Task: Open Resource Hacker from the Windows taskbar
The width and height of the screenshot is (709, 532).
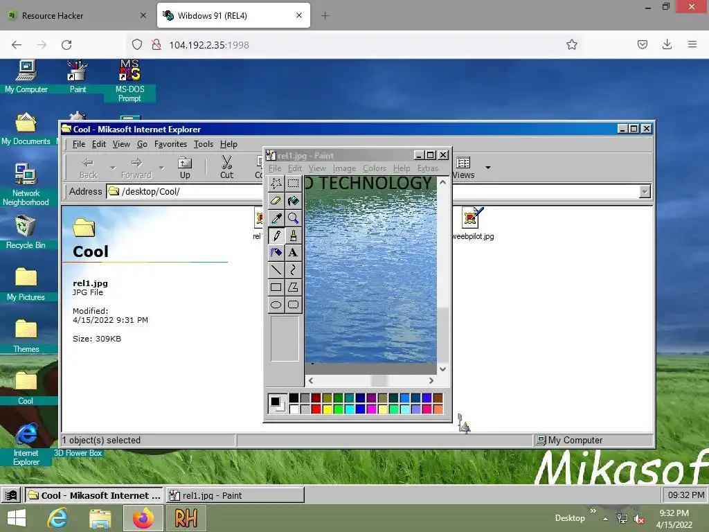Action: (186, 518)
